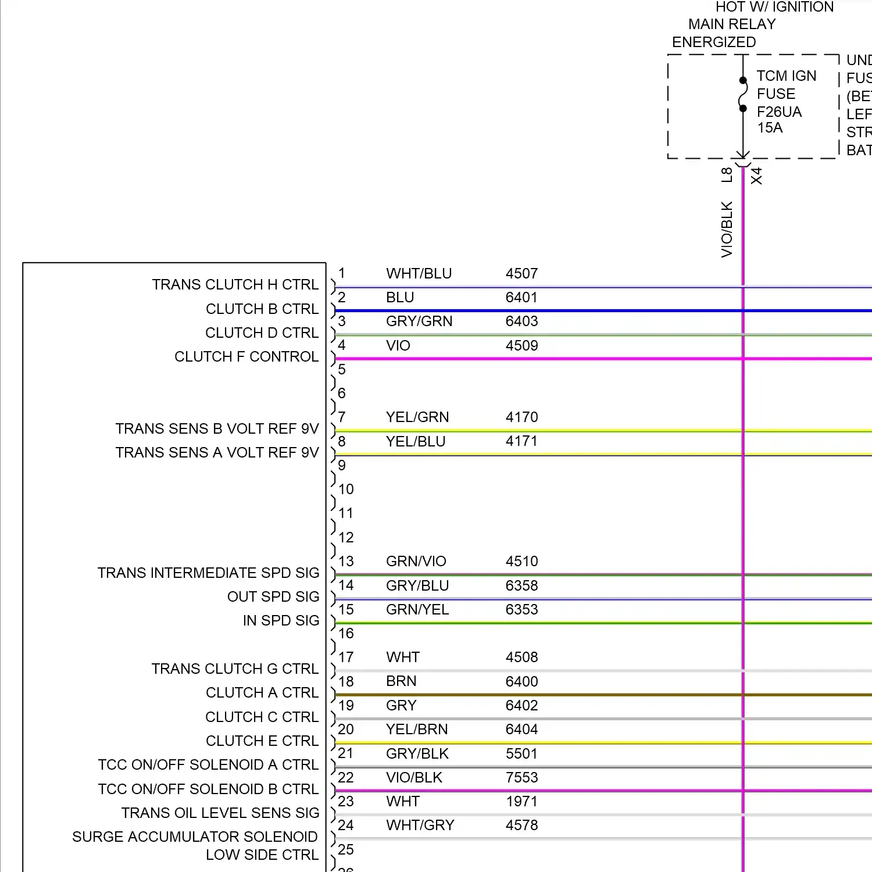Select circuit number 4510

click(x=522, y=561)
